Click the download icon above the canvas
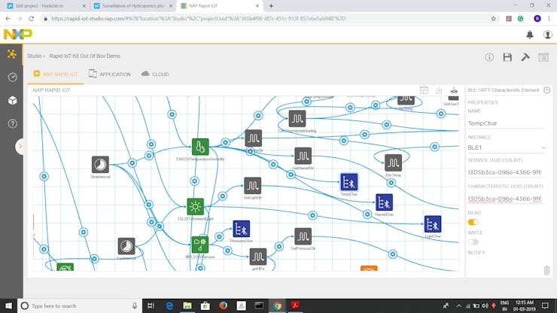 coord(439,90)
